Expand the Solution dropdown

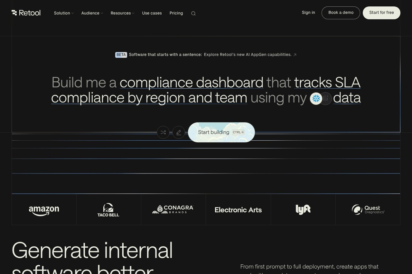(x=63, y=13)
